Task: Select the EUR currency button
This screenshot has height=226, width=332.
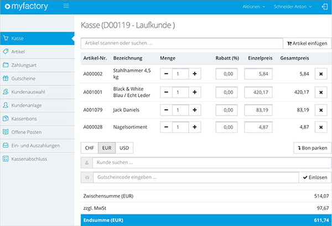Action: (107, 148)
